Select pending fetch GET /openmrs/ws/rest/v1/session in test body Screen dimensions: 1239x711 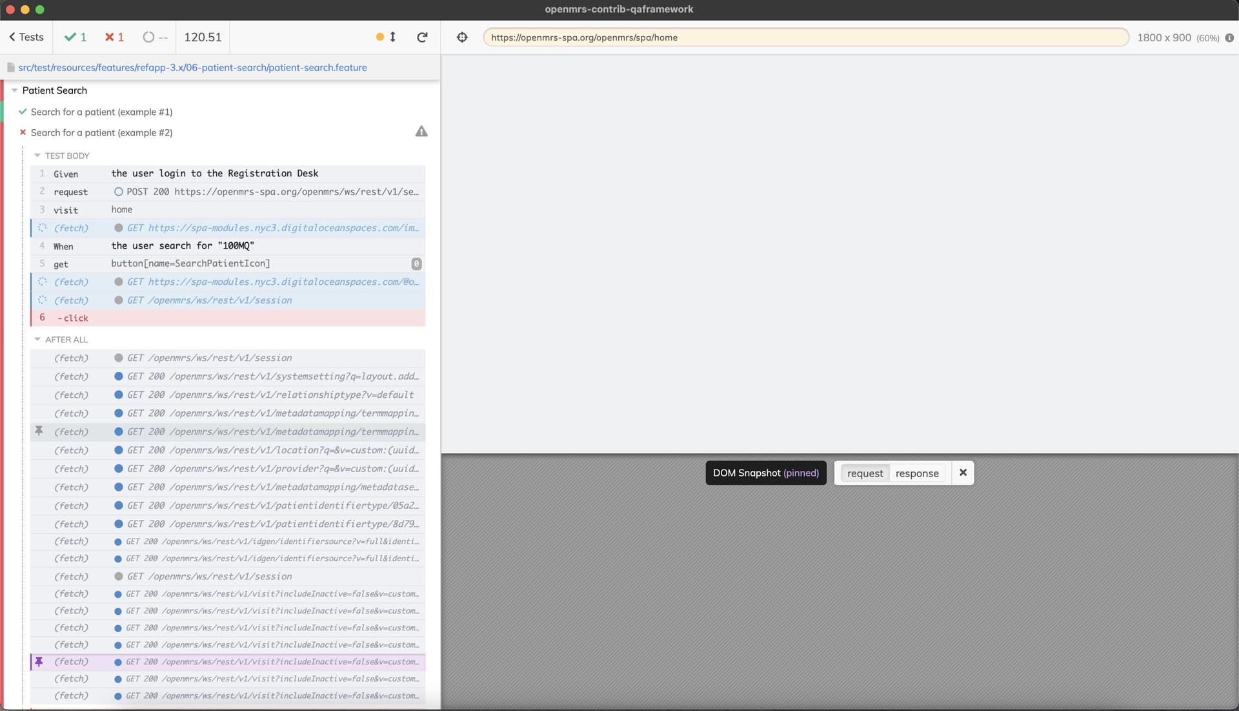coord(228,300)
